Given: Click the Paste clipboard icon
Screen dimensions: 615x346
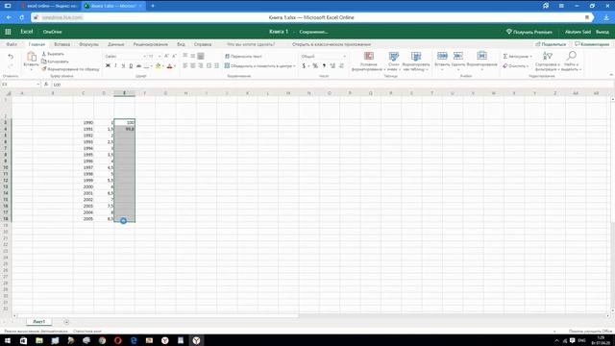Looking at the screenshot, I should pos(32,57).
